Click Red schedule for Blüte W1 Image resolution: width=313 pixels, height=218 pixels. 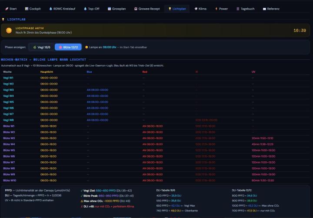click(153, 126)
